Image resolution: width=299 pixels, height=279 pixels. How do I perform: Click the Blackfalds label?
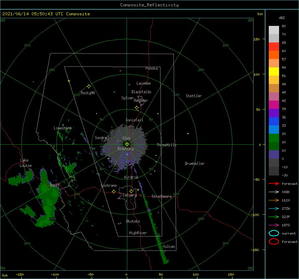click(x=141, y=92)
